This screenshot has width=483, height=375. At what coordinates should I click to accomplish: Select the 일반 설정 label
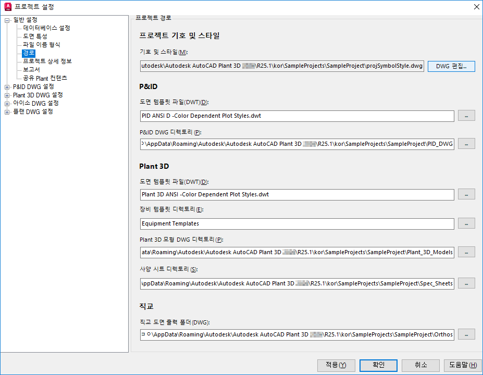(x=25, y=20)
